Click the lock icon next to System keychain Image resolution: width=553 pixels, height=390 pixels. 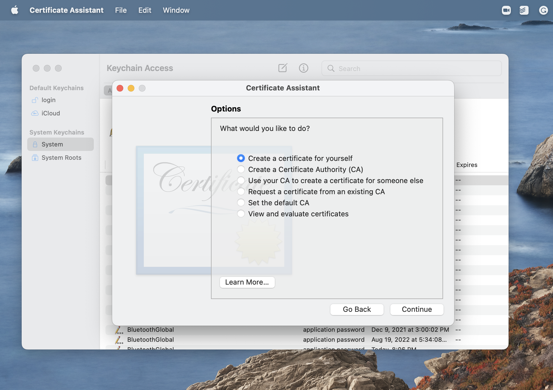coord(35,144)
